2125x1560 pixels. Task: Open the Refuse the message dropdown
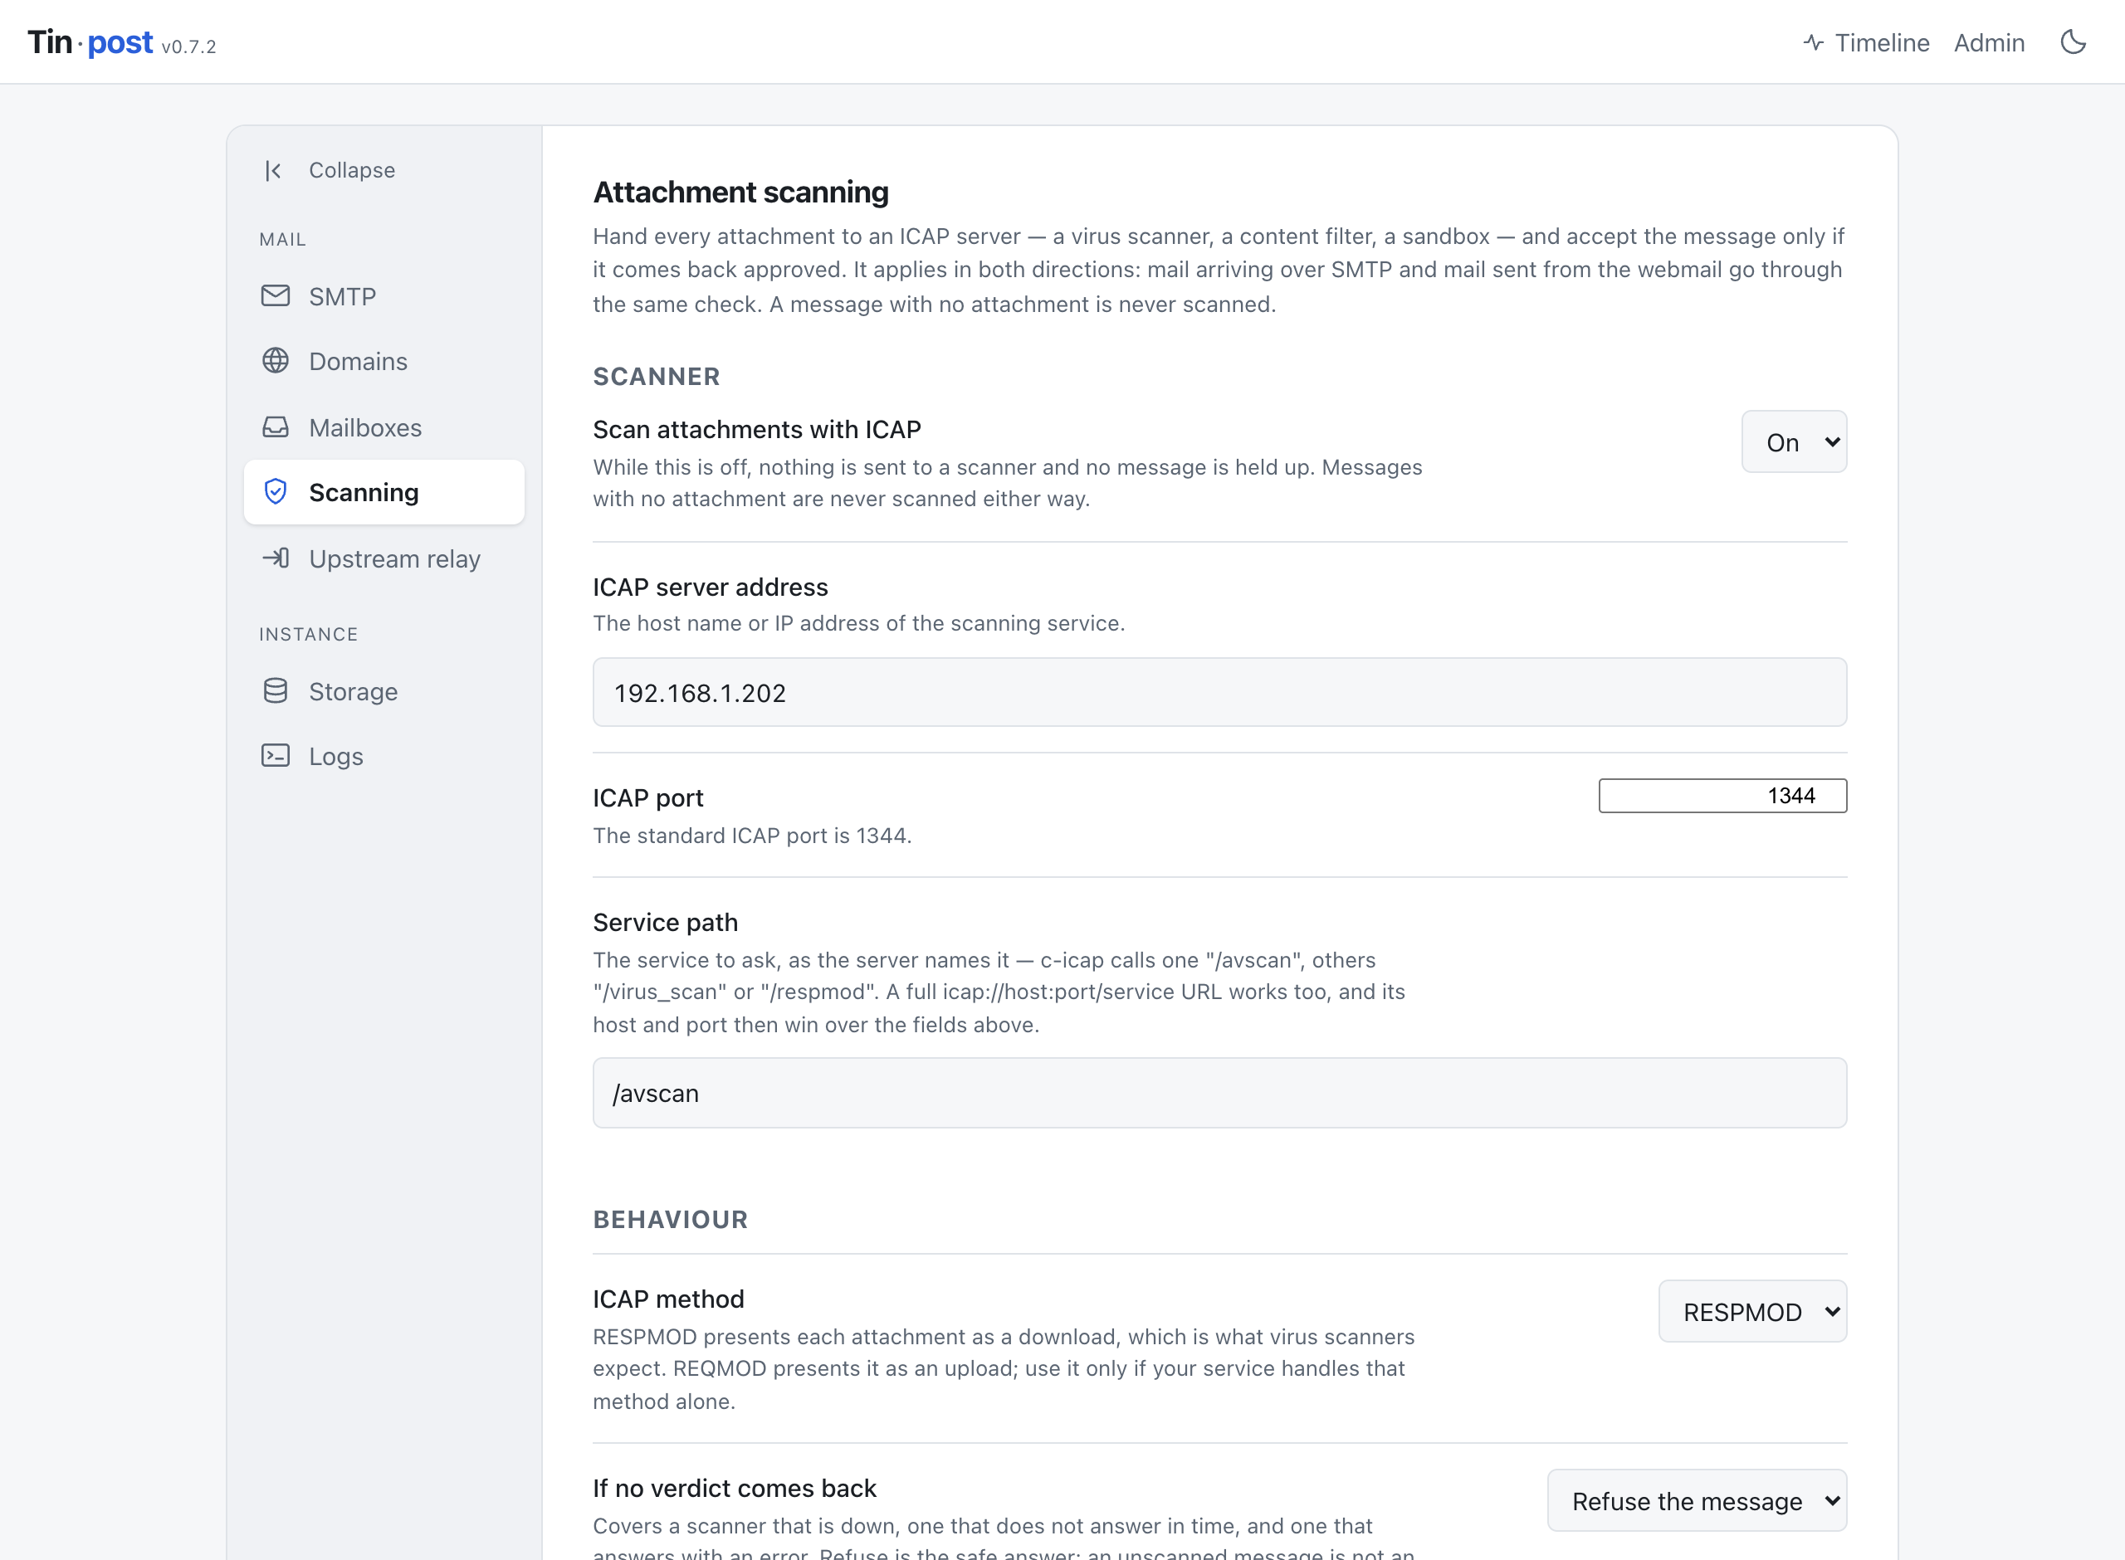(x=1696, y=1500)
